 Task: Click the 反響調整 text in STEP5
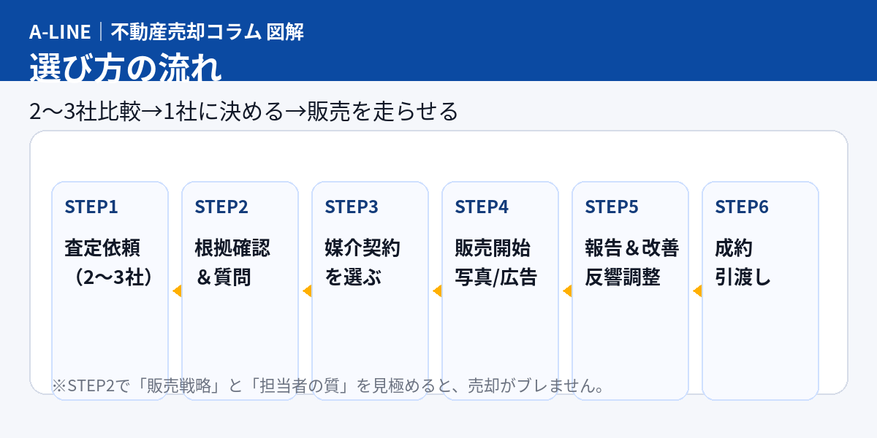[x=623, y=277]
